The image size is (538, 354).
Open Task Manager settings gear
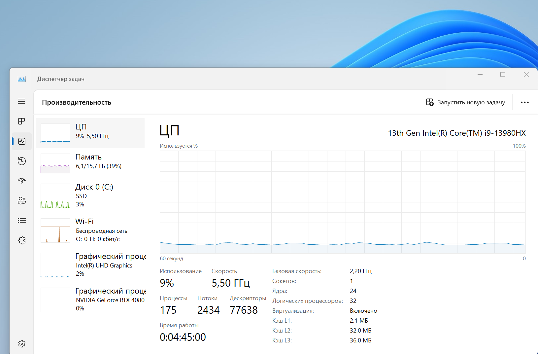pos(22,344)
